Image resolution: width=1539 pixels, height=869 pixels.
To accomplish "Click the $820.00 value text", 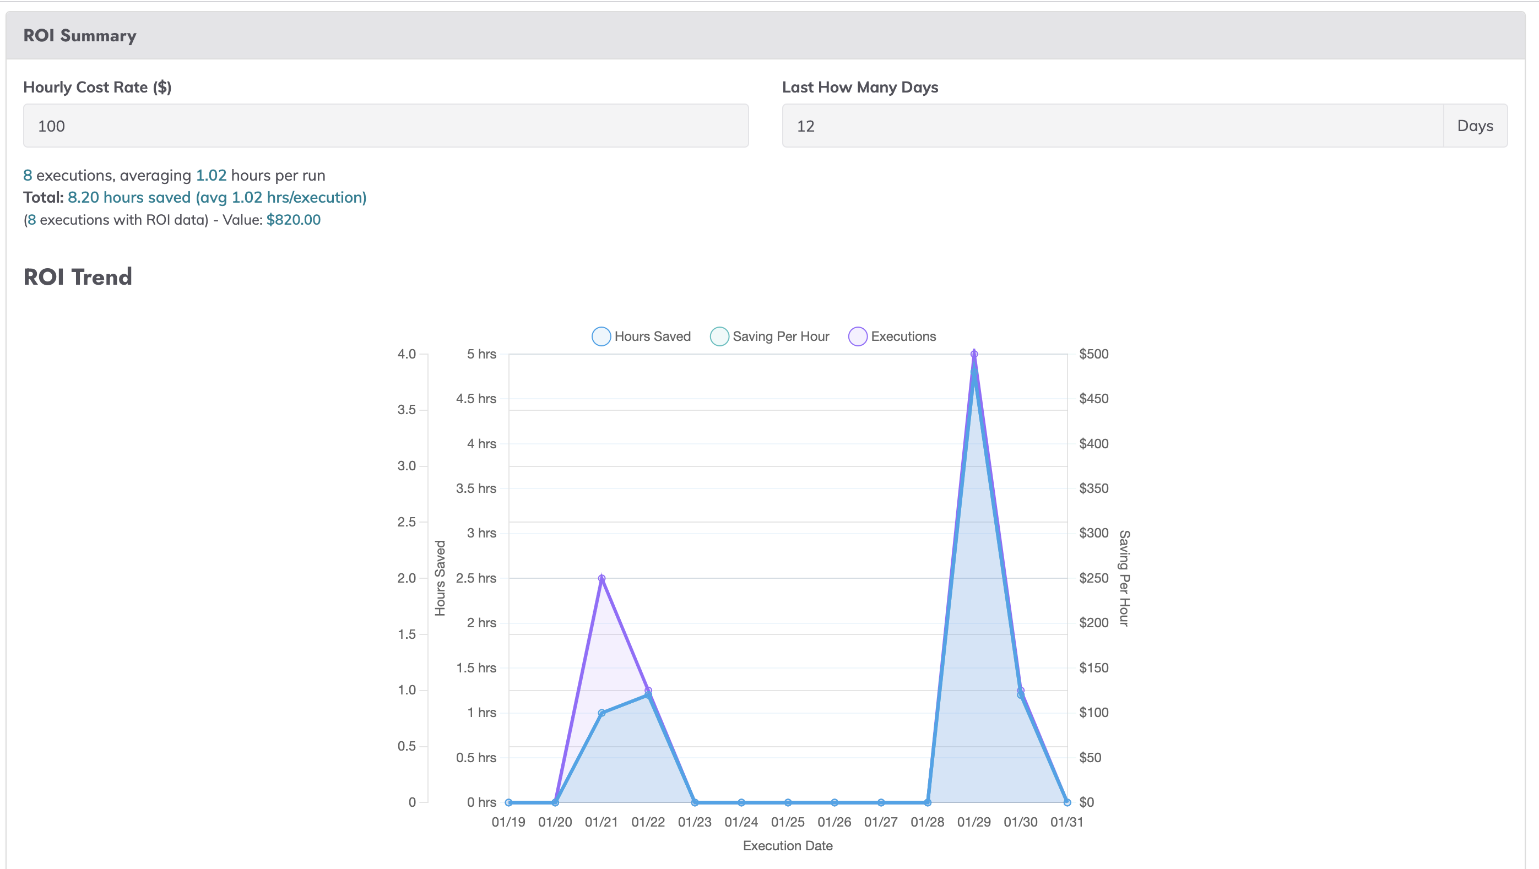I will coord(294,220).
